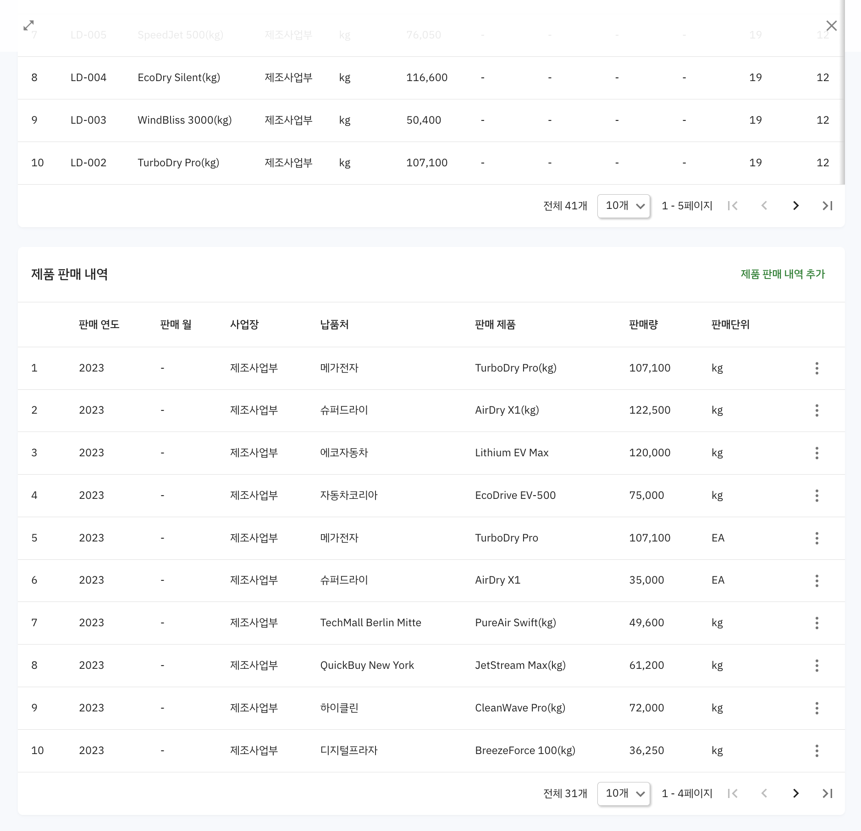Click the BreezeForce 100(kg) product cell
The image size is (861, 831).
525,750
